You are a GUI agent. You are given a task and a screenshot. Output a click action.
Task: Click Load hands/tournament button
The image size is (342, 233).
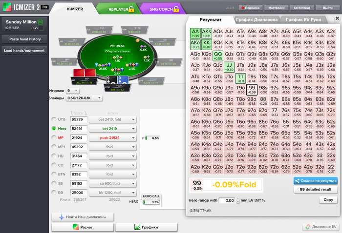(24, 51)
